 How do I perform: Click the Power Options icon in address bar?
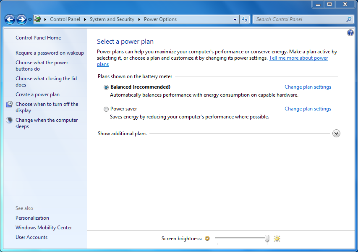click(x=38, y=19)
